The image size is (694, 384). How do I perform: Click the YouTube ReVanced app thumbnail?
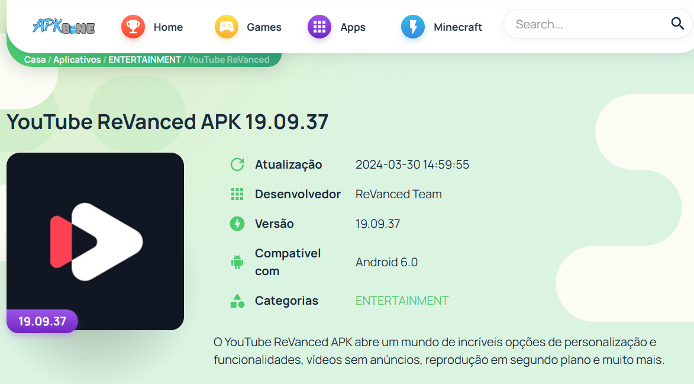95,241
